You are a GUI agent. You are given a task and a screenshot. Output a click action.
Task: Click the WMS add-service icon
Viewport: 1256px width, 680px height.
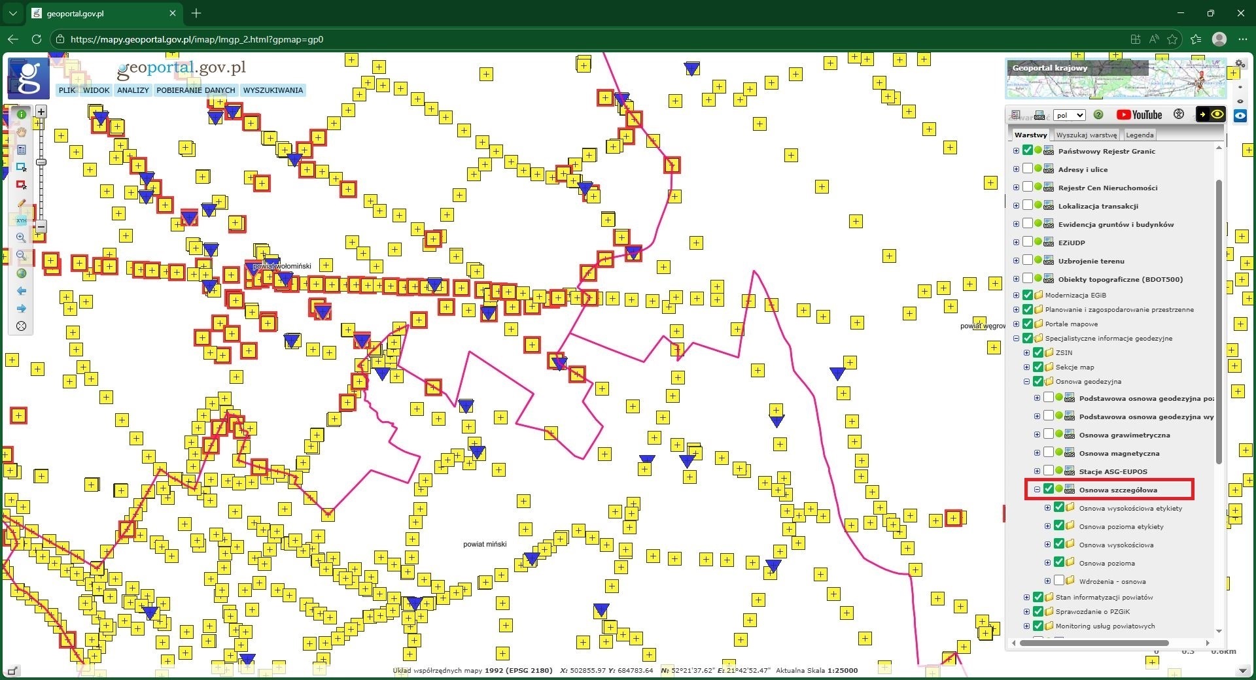pos(1039,115)
